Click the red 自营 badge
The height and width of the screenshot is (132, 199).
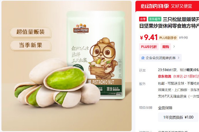click(143, 19)
